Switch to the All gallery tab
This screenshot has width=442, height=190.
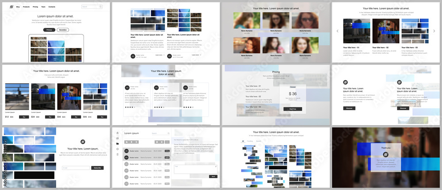(x=243, y=141)
